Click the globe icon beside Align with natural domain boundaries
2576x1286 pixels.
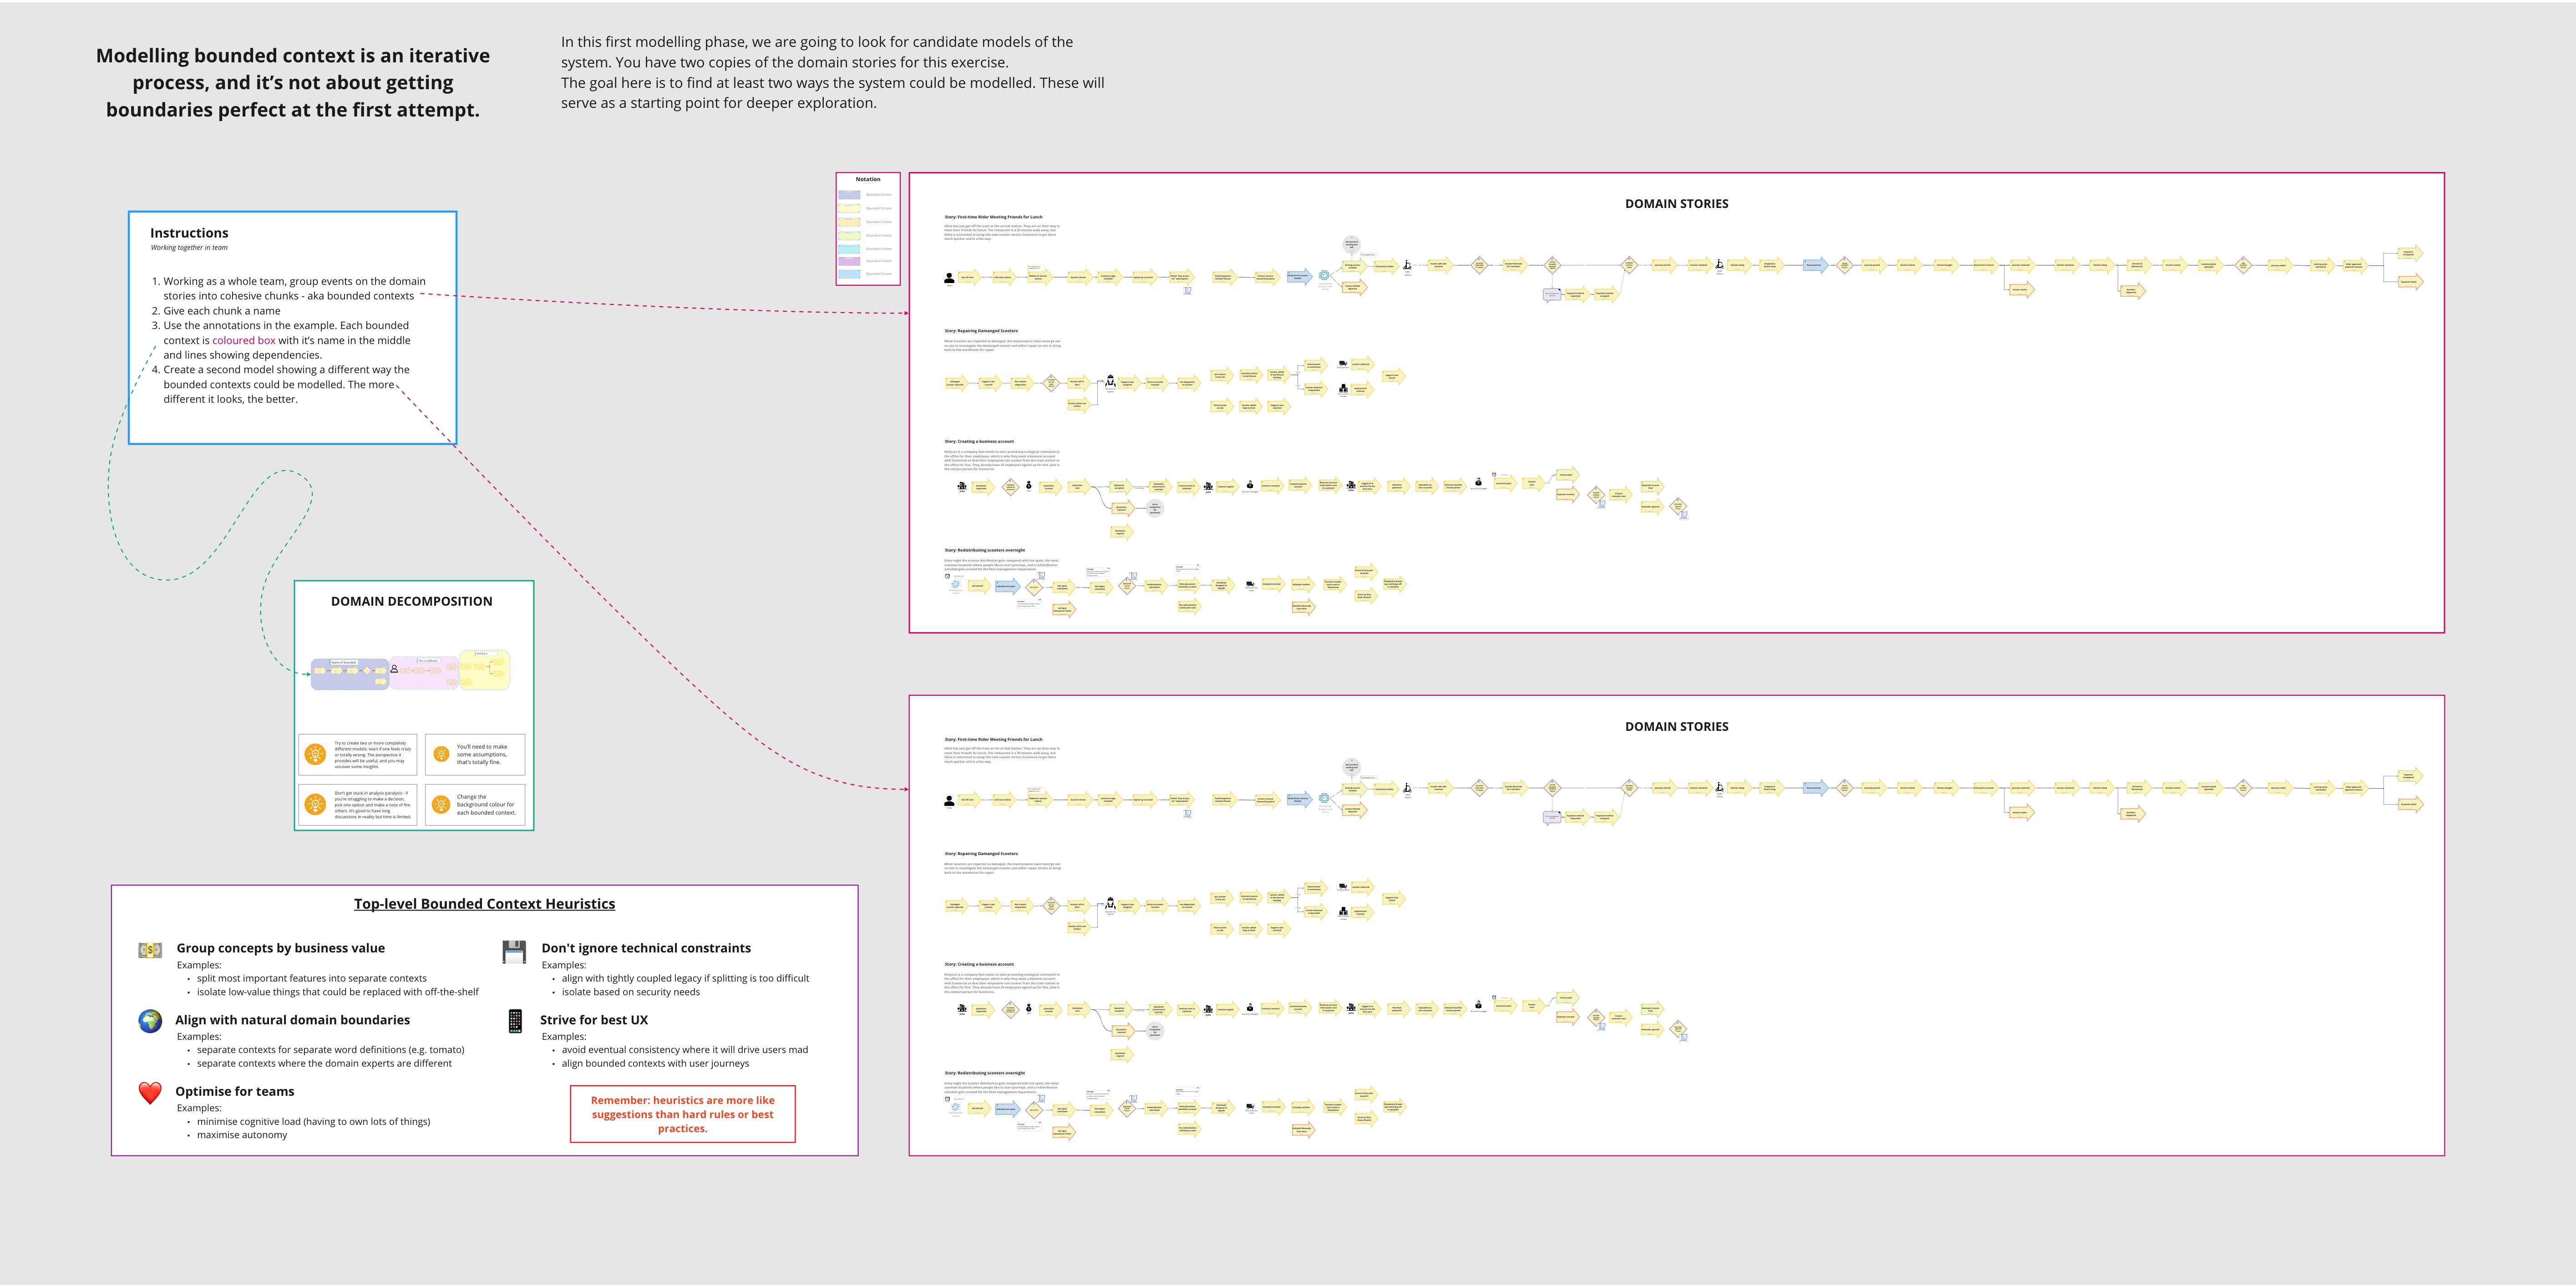(150, 1021)
